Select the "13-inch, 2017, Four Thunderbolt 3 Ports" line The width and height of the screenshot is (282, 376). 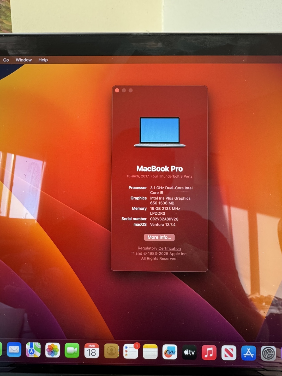[159, 176]
